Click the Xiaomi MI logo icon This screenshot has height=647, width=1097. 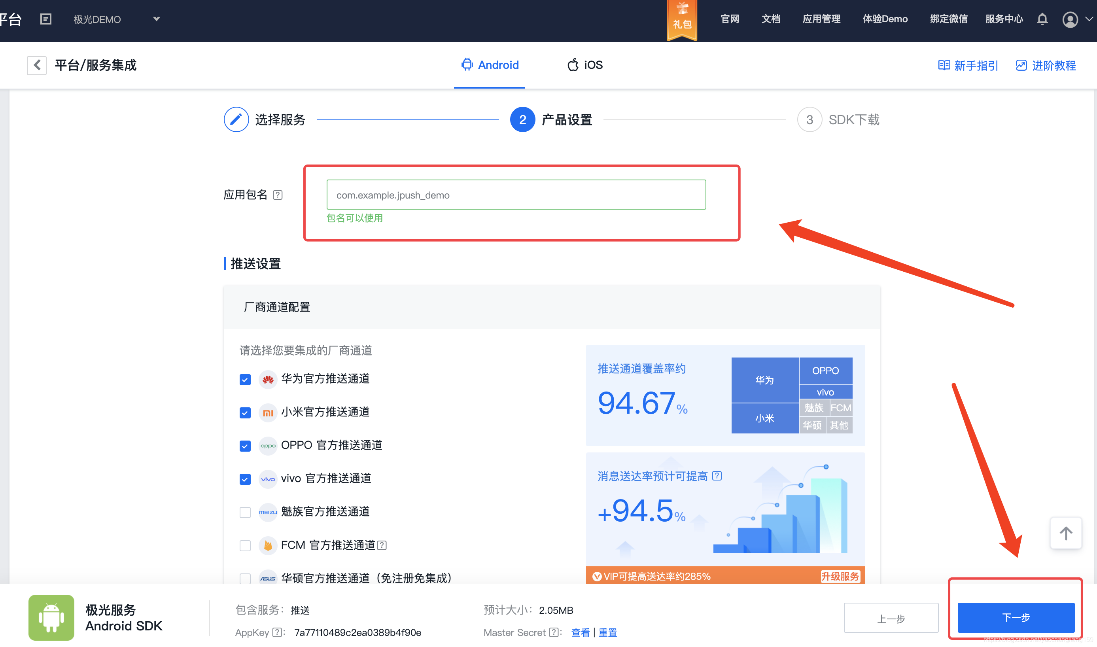coord(268,412)
